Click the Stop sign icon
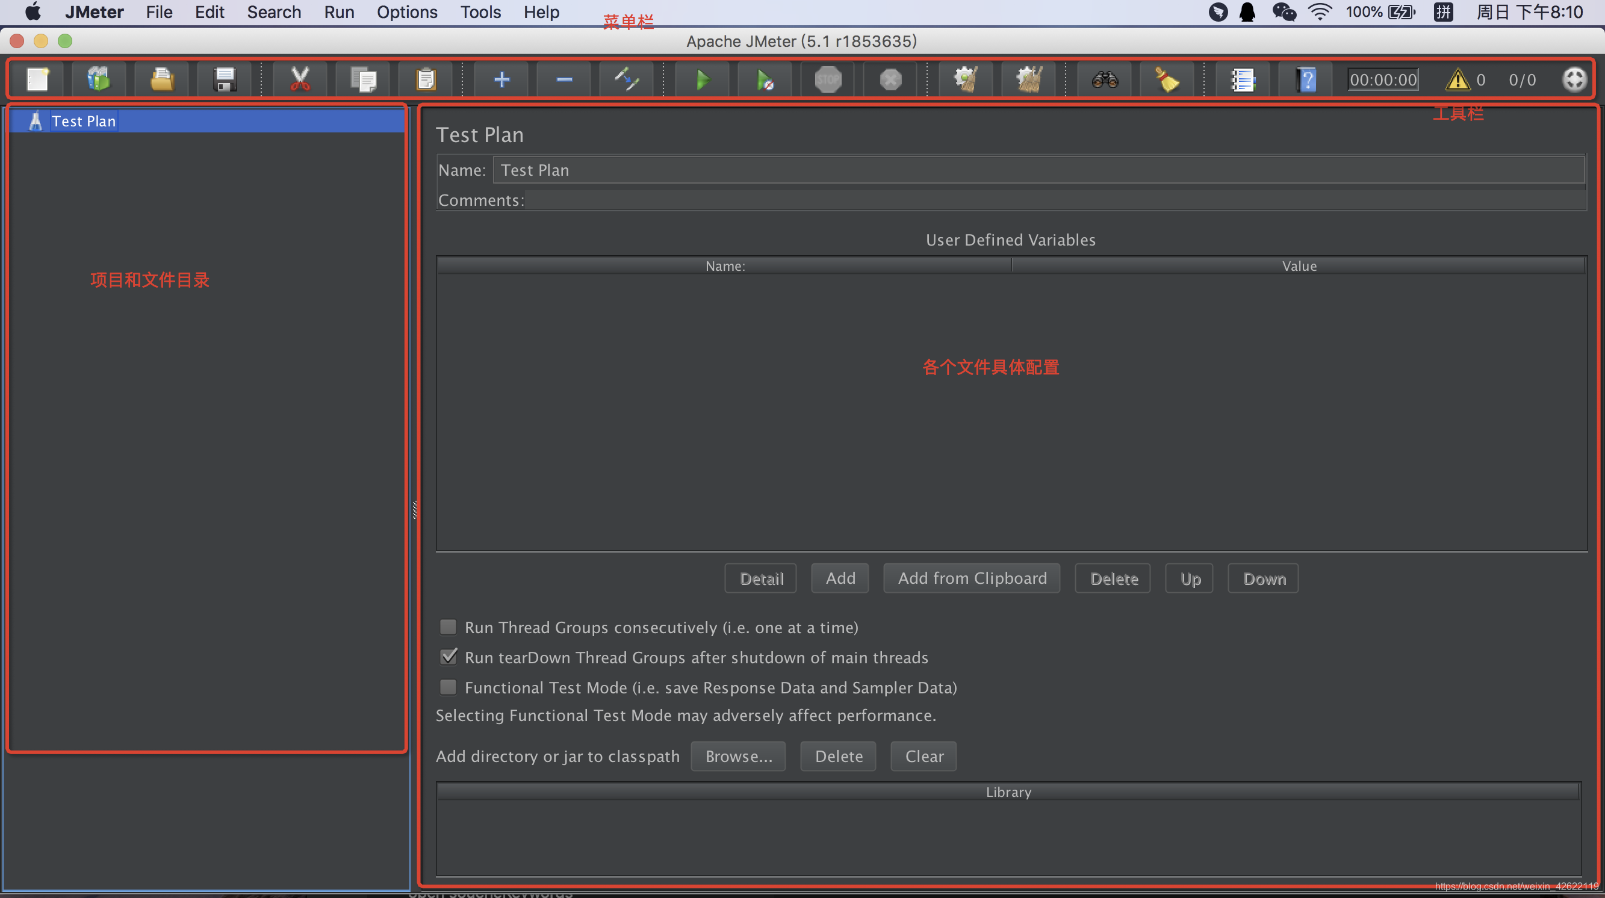1605x898 pixels. click(828, 79)
